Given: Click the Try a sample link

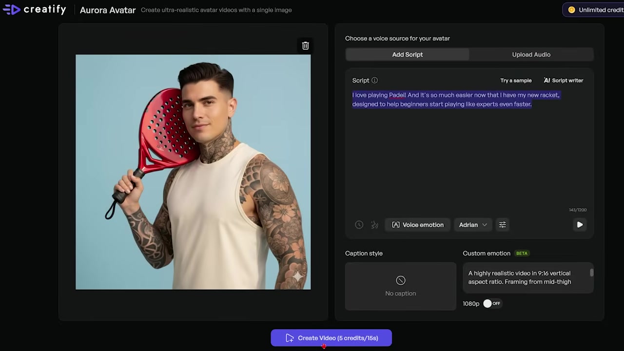Looking at the screenshot, I should point(516,80).
